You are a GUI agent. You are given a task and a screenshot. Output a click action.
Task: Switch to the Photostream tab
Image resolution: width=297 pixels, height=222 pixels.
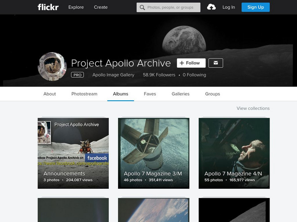(84, 94)
